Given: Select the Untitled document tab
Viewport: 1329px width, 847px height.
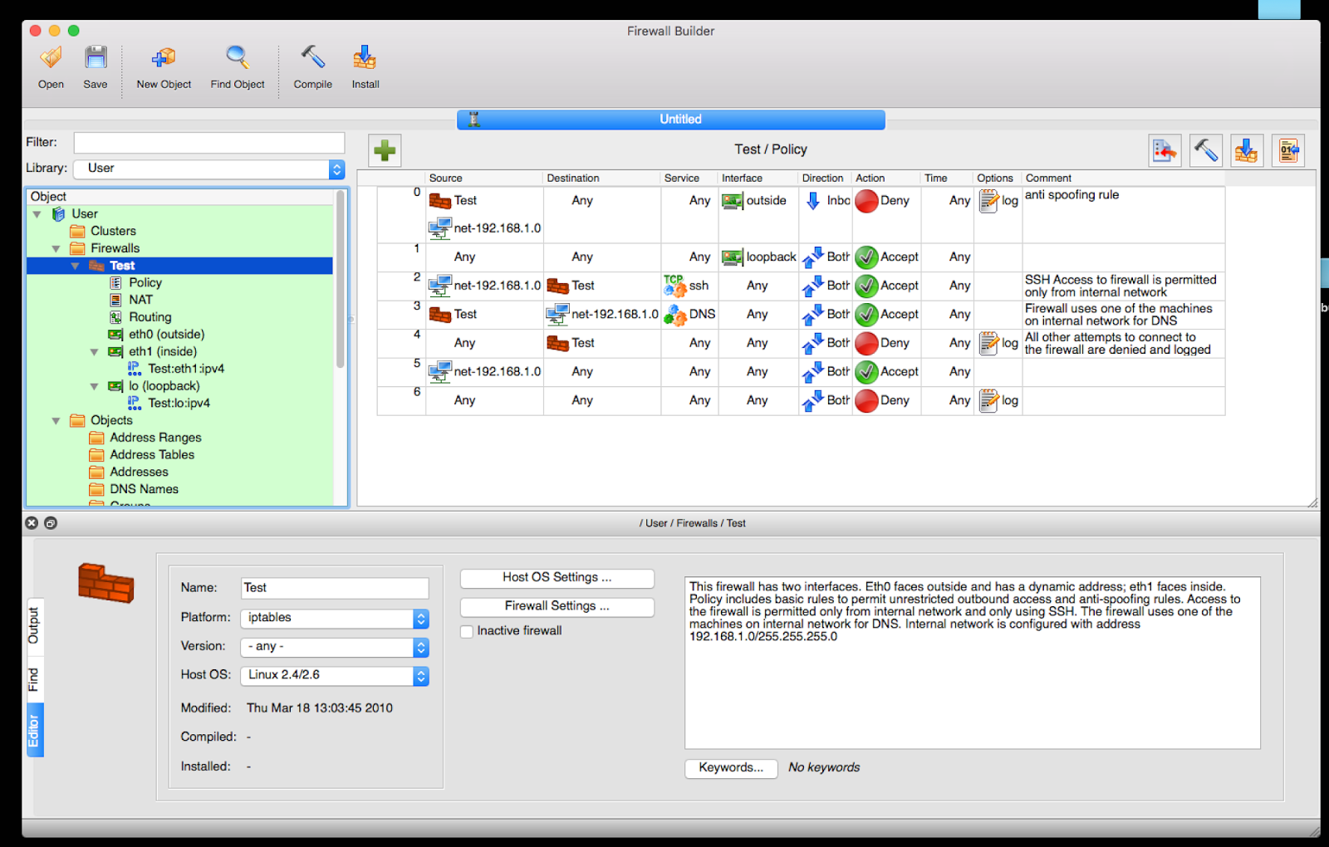Looking at the screenshot, I should (x=671, y=120).
